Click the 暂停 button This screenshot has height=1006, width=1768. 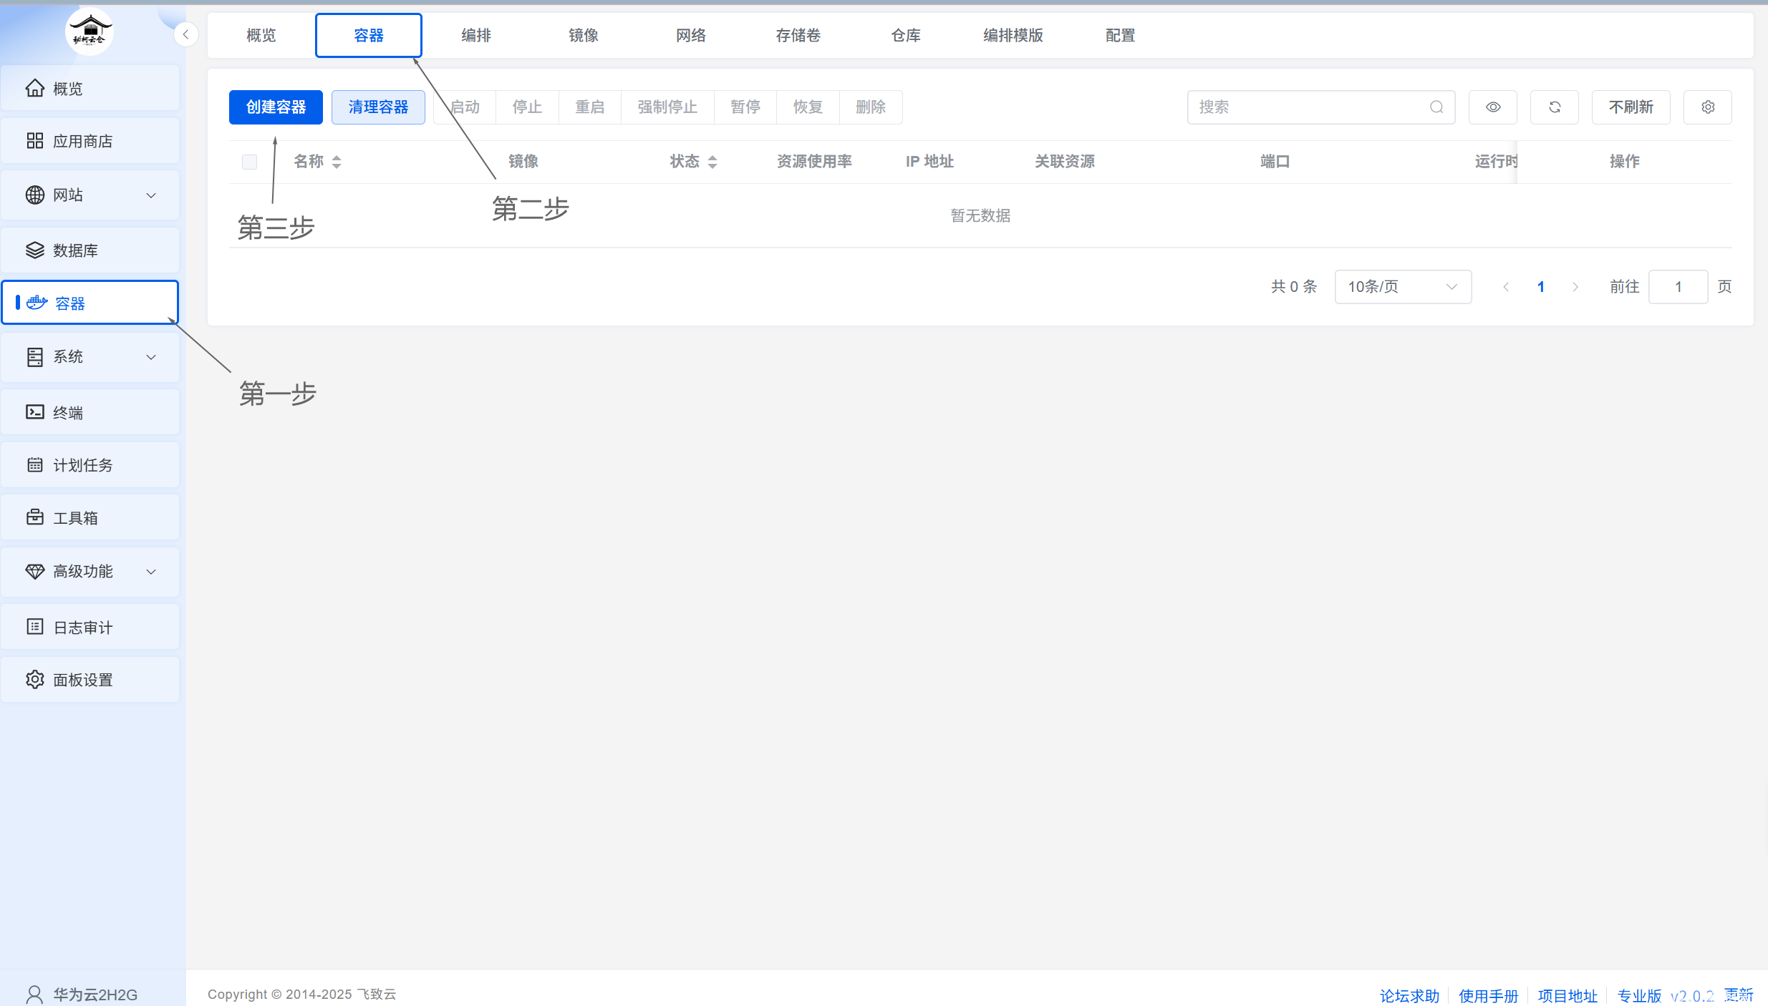point(745,107)
